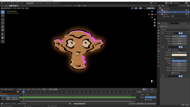Set wave orientation to Horizontal

pos(175,36)
